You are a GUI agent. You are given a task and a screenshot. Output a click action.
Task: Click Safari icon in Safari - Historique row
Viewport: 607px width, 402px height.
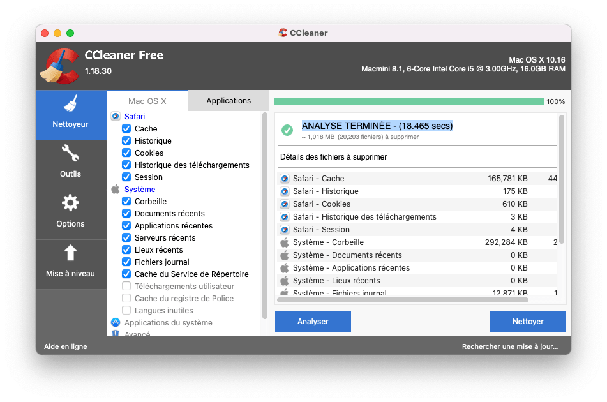pos(285,191)
